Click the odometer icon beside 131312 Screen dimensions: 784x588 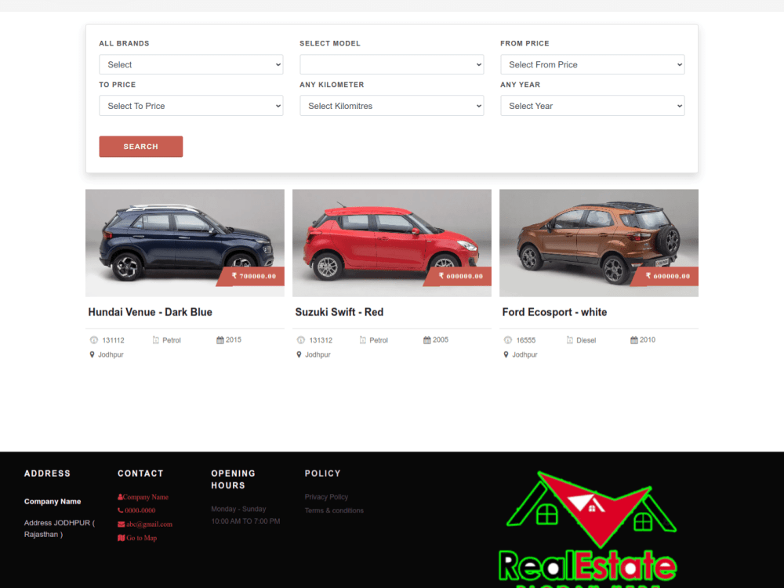click(x=301, y=340)
